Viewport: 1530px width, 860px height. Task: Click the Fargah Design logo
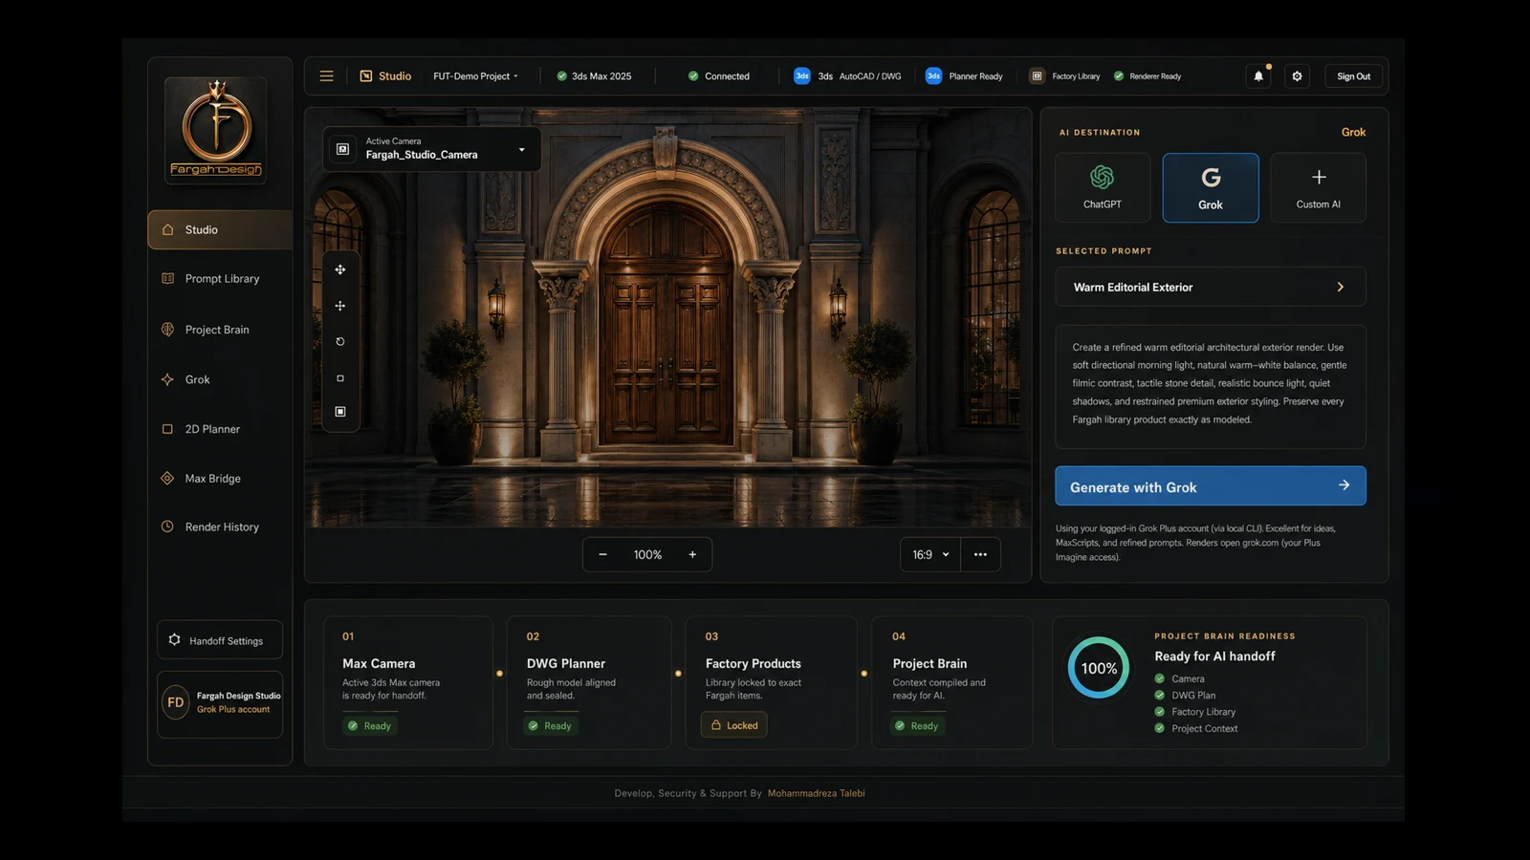(216, 131)
